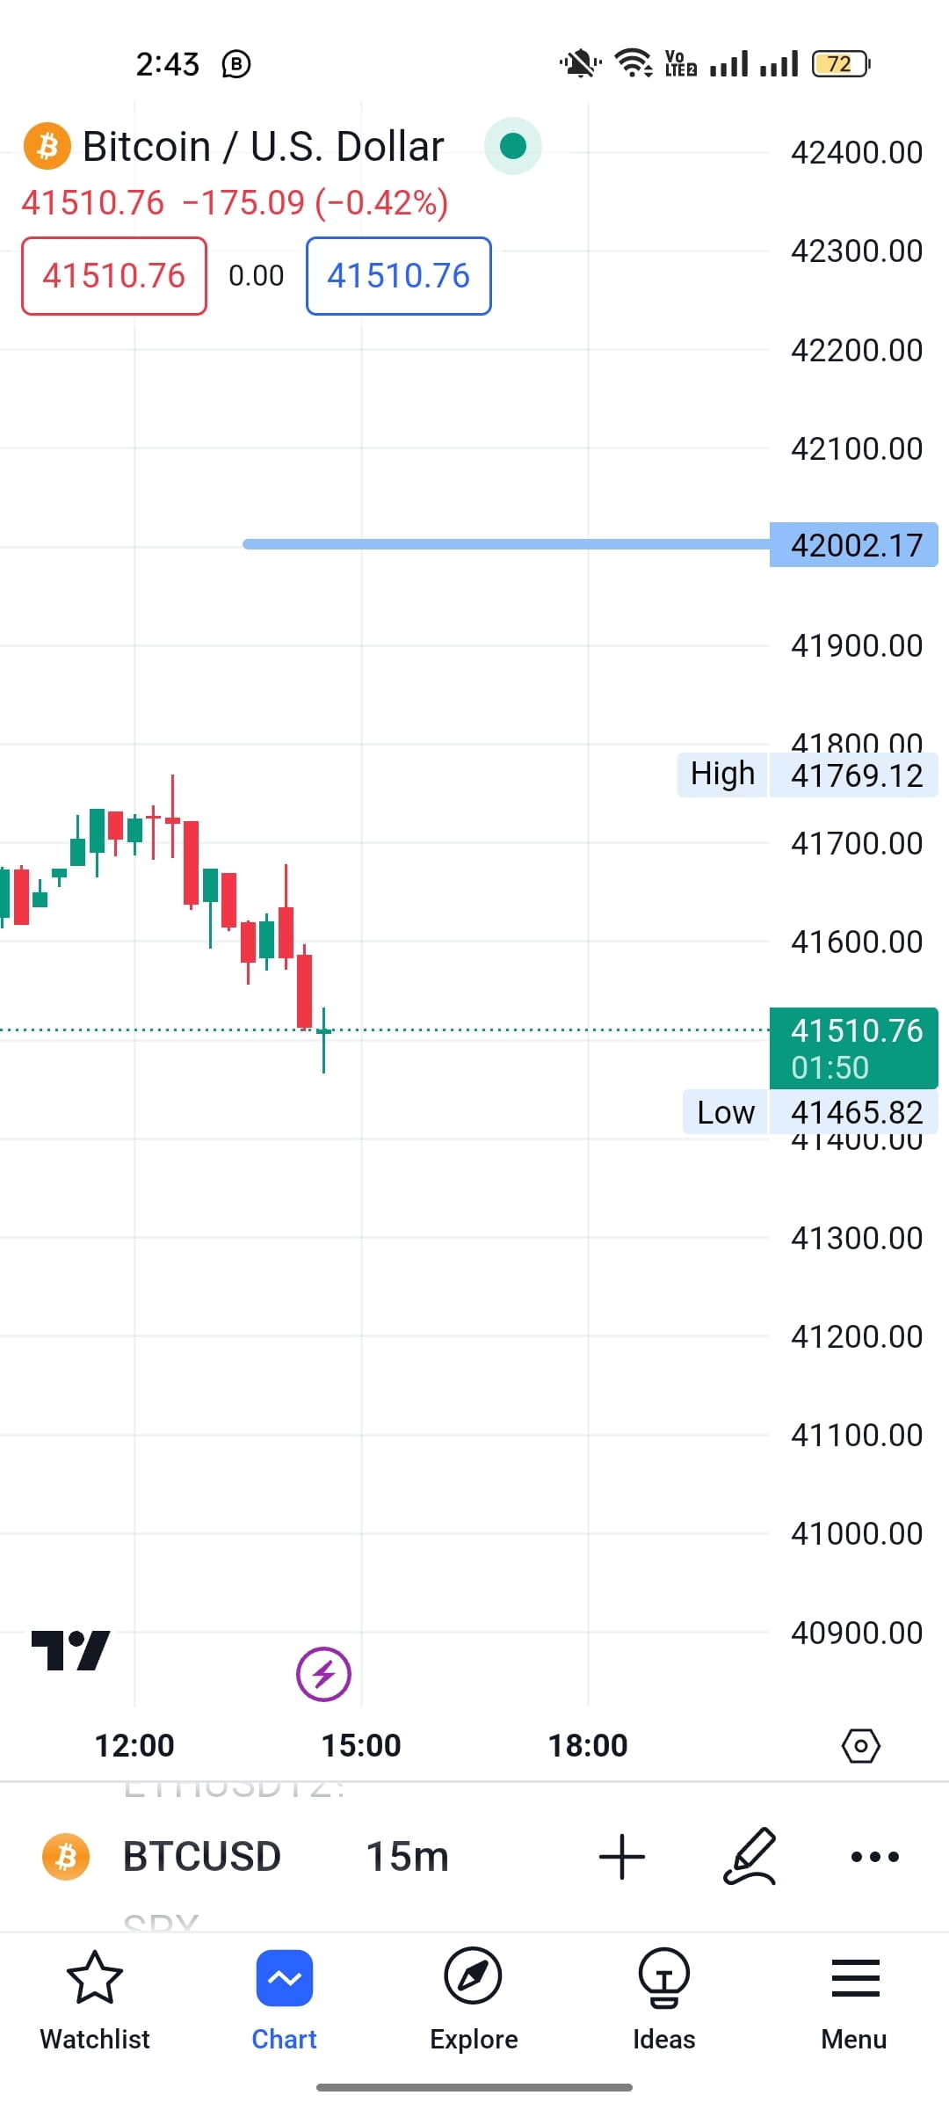Viewport: 949px width, 2110px height.
Task: Tap the green 41510.76 countdown price label
Action: click(x=852, y=1047)
